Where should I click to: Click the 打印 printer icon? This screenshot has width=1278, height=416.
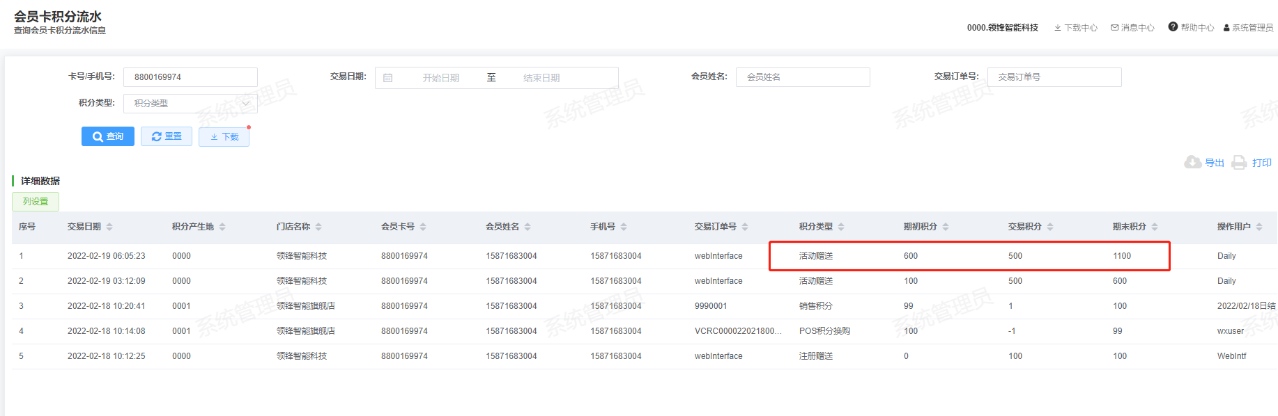[x=1239, y=162]
